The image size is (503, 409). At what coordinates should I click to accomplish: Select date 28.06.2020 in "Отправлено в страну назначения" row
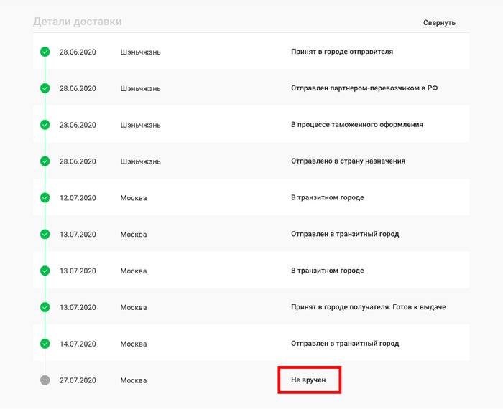[78, 161]
